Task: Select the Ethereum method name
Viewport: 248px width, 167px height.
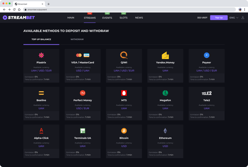Action: [x=165, y=138]
